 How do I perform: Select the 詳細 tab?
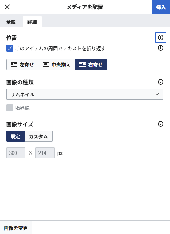point(32,22)
